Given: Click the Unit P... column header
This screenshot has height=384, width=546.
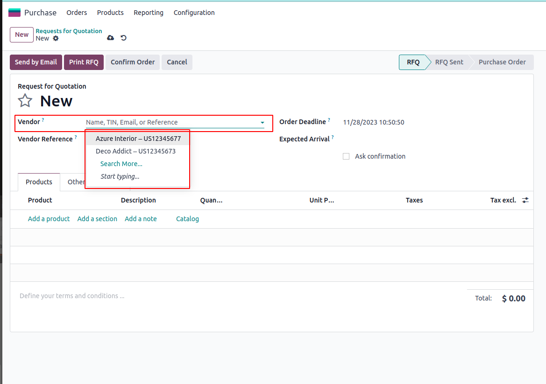Looking at the screenshot, I should pyautogui.click(x=322, y=200).
